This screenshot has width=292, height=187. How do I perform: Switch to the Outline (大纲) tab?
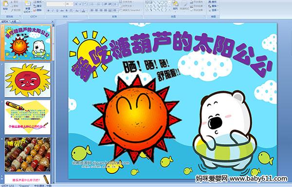14,21
